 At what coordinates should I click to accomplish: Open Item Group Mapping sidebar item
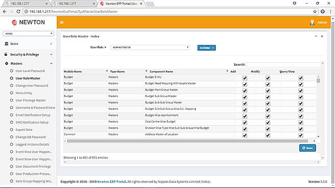tap(34, 181)
